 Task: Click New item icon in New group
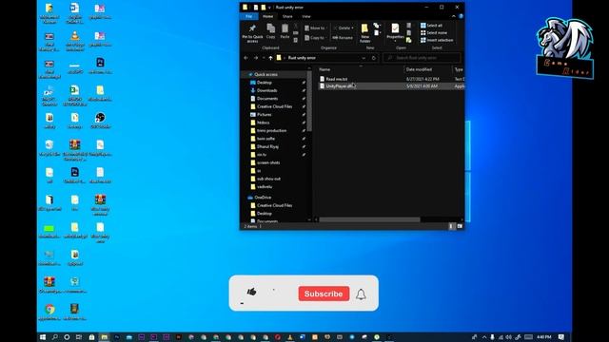(376, 26)
